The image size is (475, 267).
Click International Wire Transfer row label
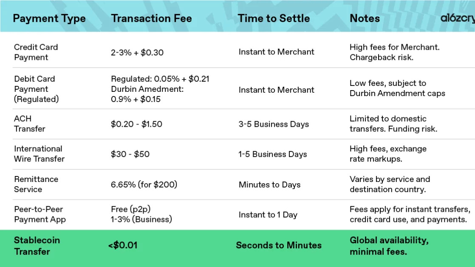tap(39, 153)
